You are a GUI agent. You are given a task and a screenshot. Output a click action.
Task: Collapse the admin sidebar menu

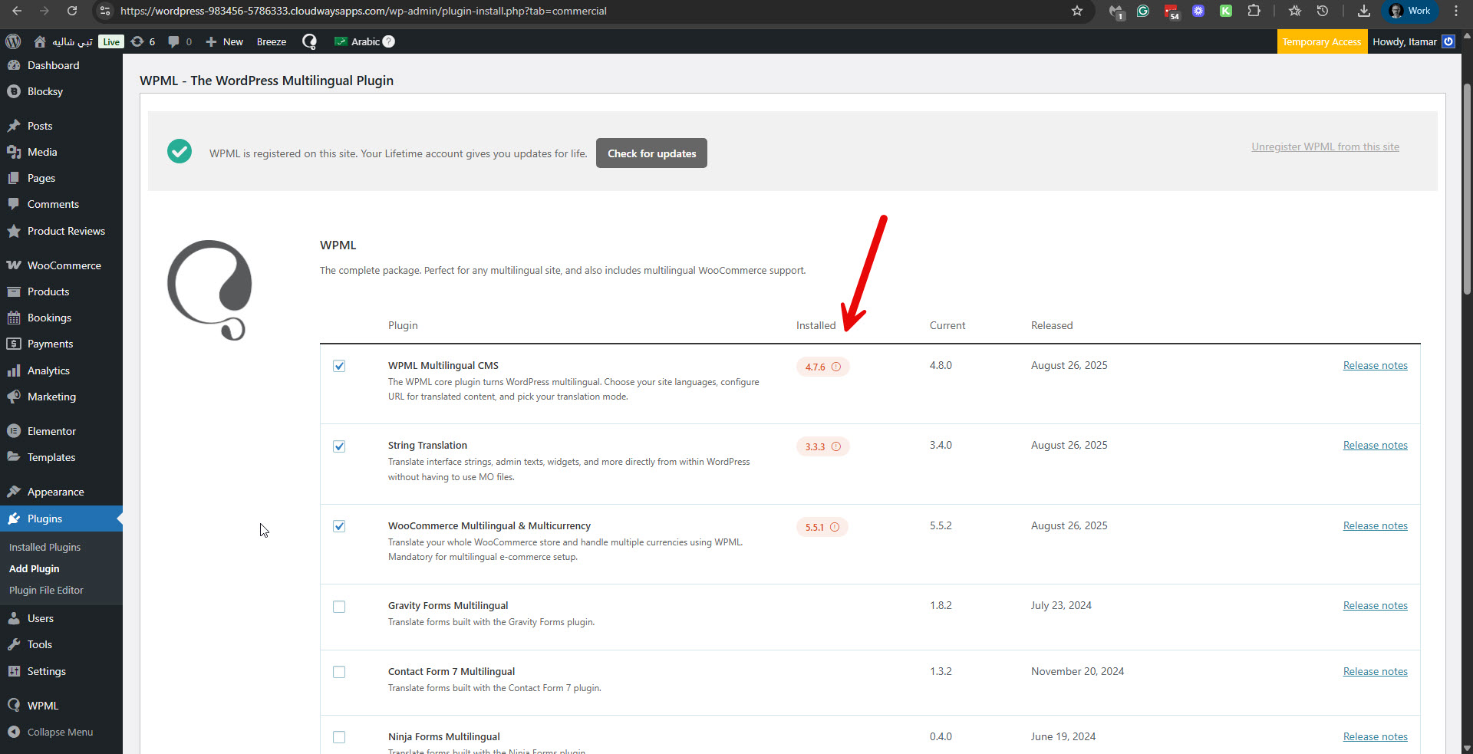click(x=60, y=732)
